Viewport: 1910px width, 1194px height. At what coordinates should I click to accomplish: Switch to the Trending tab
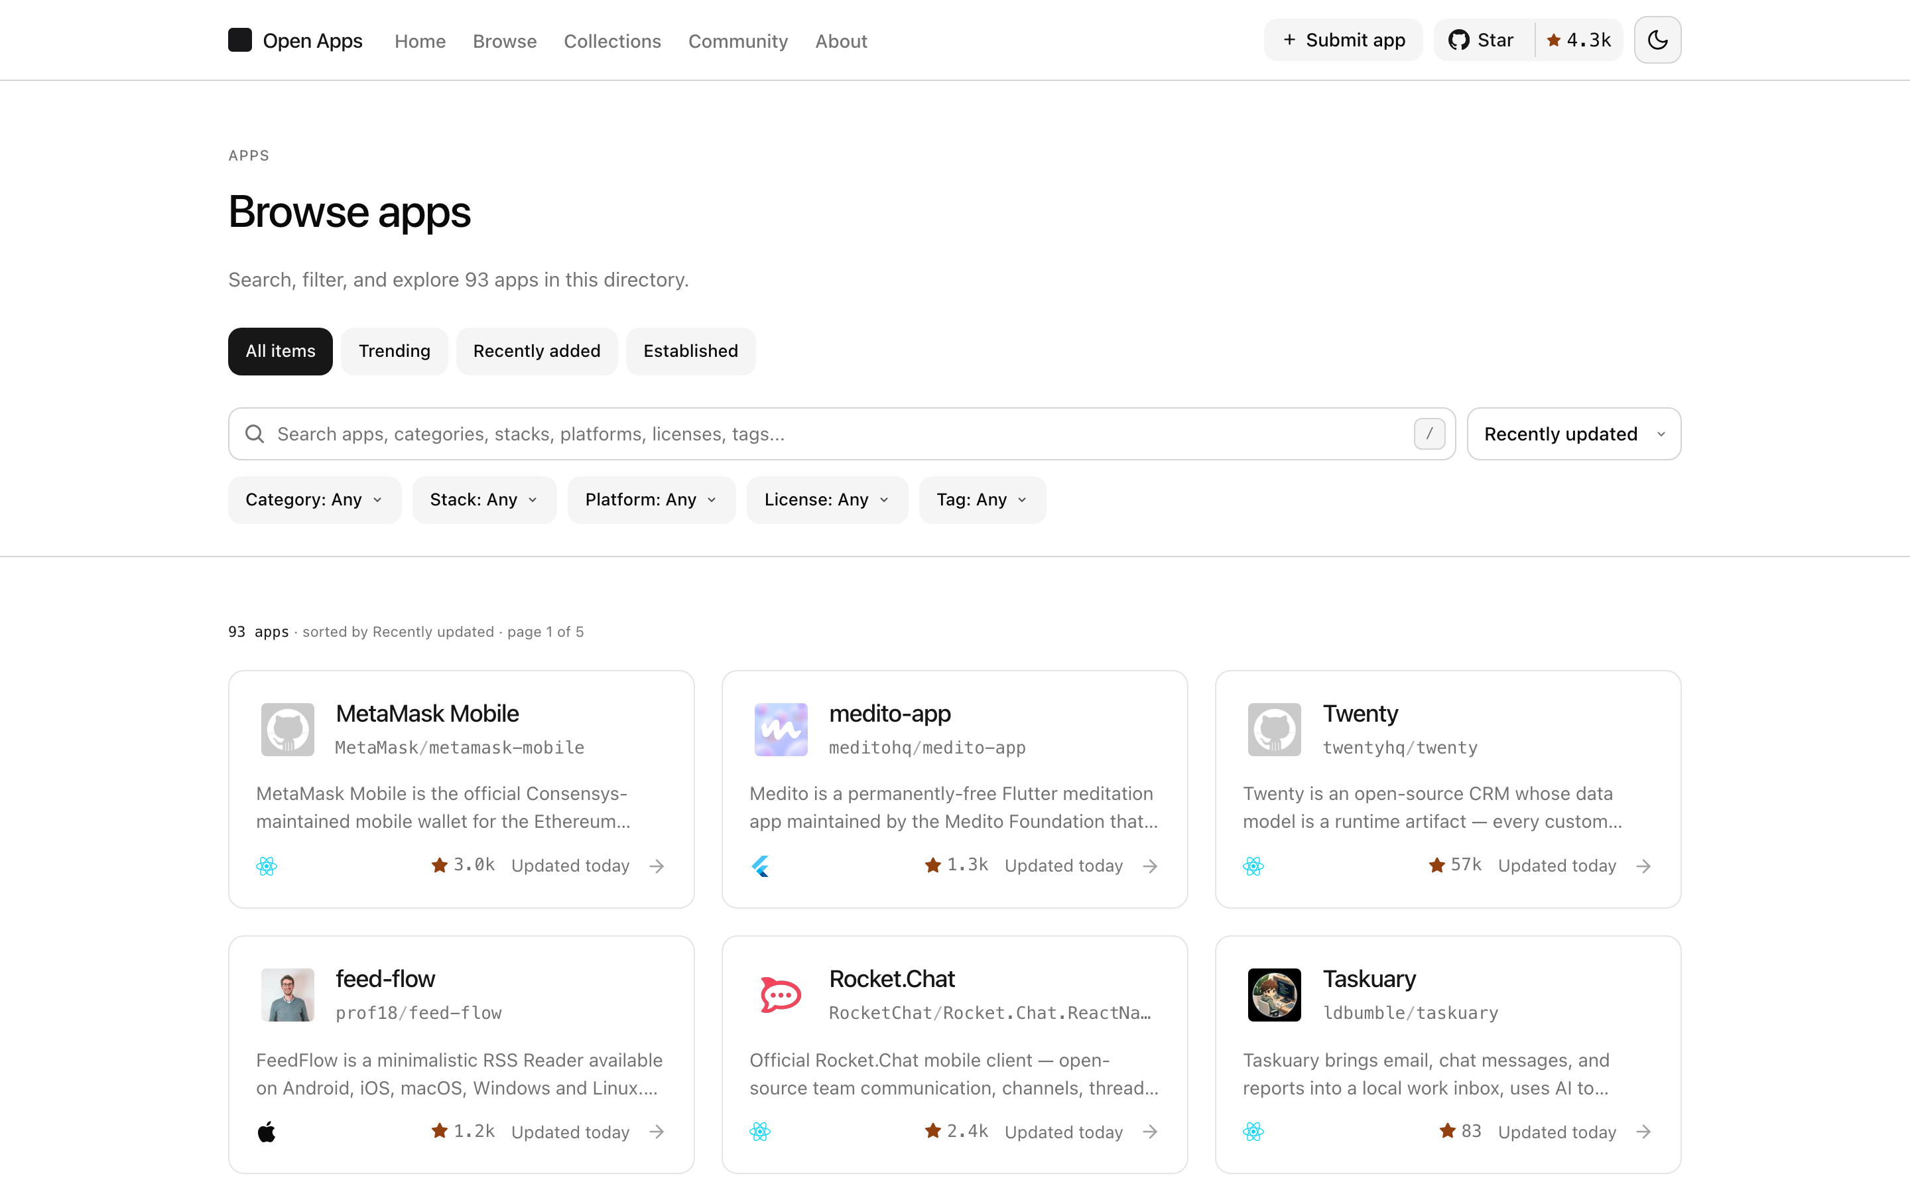click(395, 352)
